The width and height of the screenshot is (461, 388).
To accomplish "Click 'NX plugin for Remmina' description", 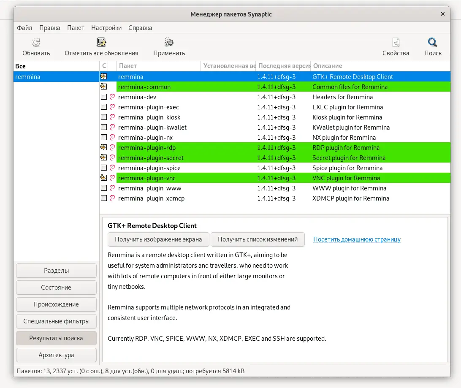I will [x=344, y=138].
